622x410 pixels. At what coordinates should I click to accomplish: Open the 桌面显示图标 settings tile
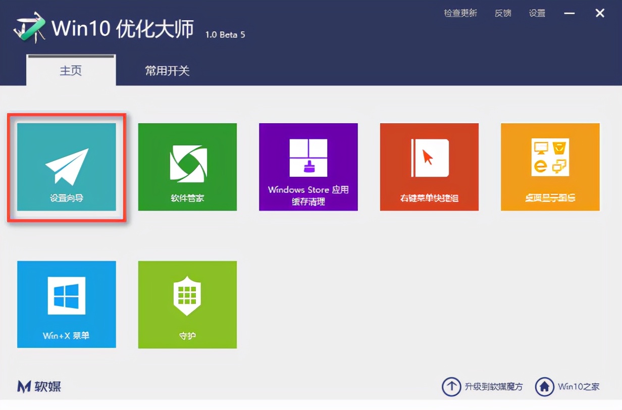tap(550, 167)
